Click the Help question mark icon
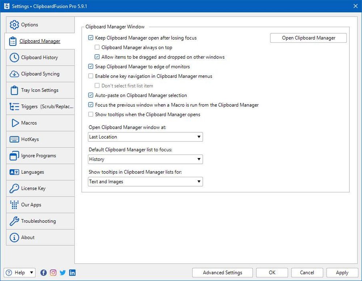This screenshot has width=362, height=281. click(x=9, y=273)
